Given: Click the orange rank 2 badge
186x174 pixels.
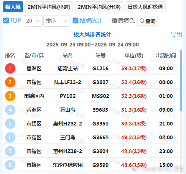Looking at the screenshot, I should pos(10,82).
